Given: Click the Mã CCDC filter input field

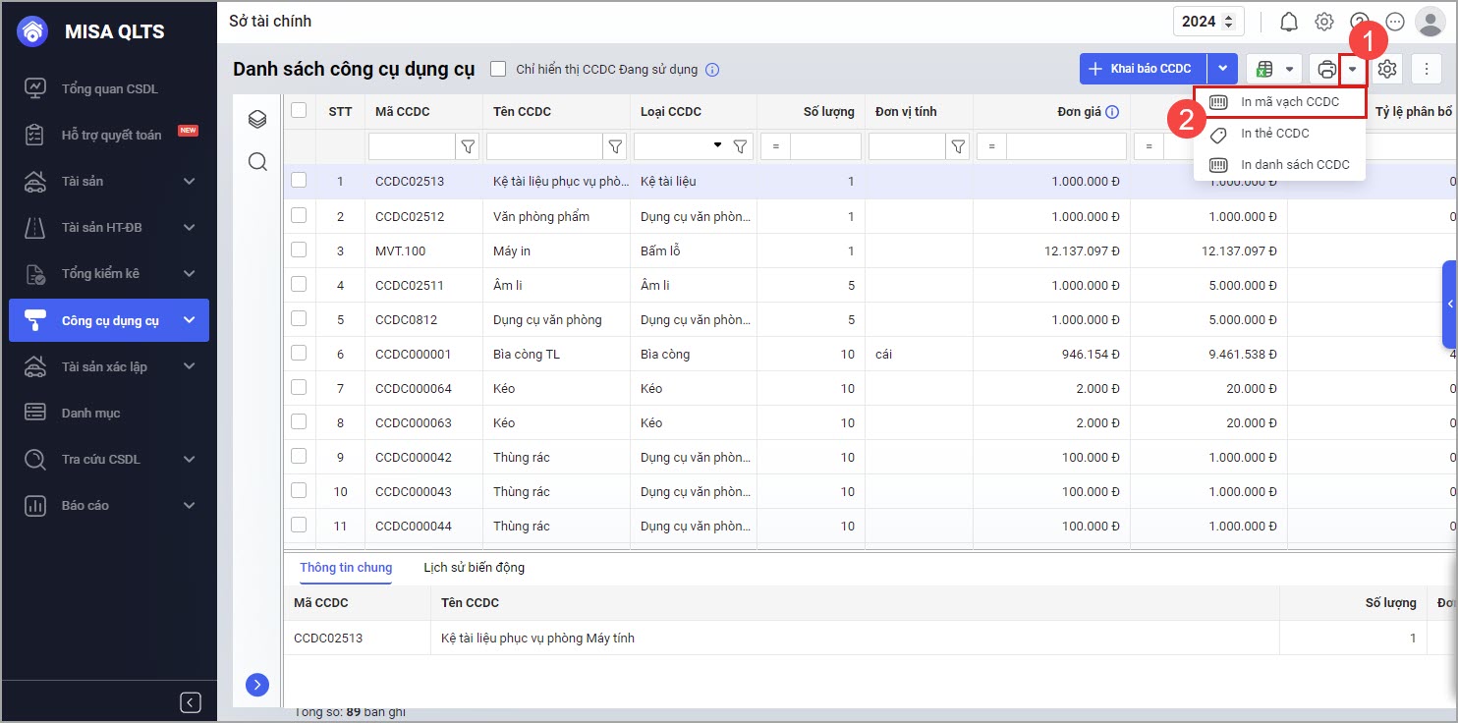Looking at the screenshot, I should pyautogui.click(x=412, y=146).
